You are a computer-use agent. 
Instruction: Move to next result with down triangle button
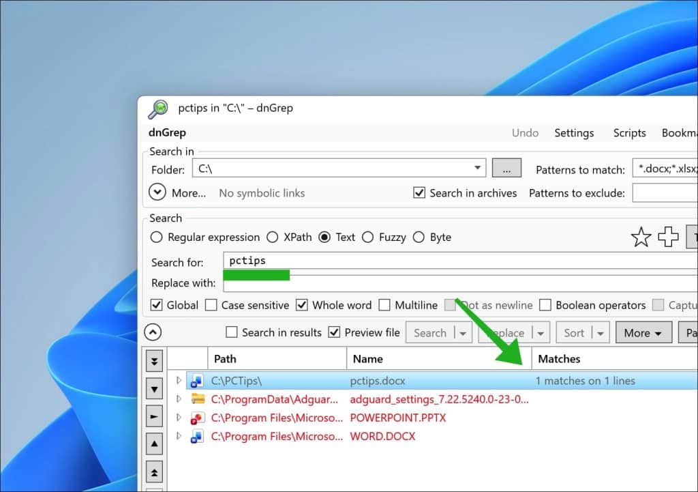[155, 389]
